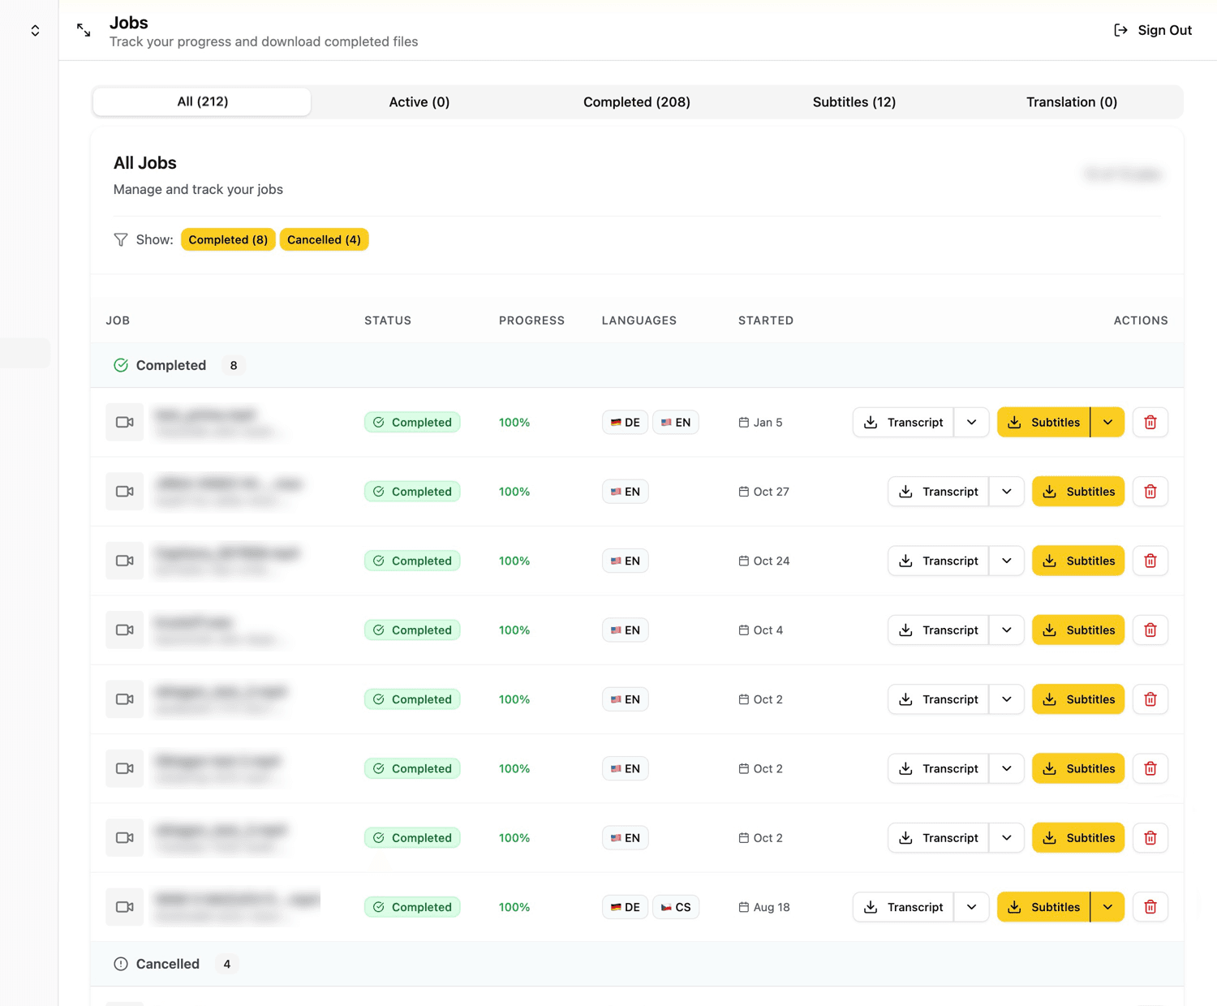Expand the Transcript options on the Oct 4 row
This screenshot has height=1006, width=1217.
pyautogui.click(x=1006, y=630)
